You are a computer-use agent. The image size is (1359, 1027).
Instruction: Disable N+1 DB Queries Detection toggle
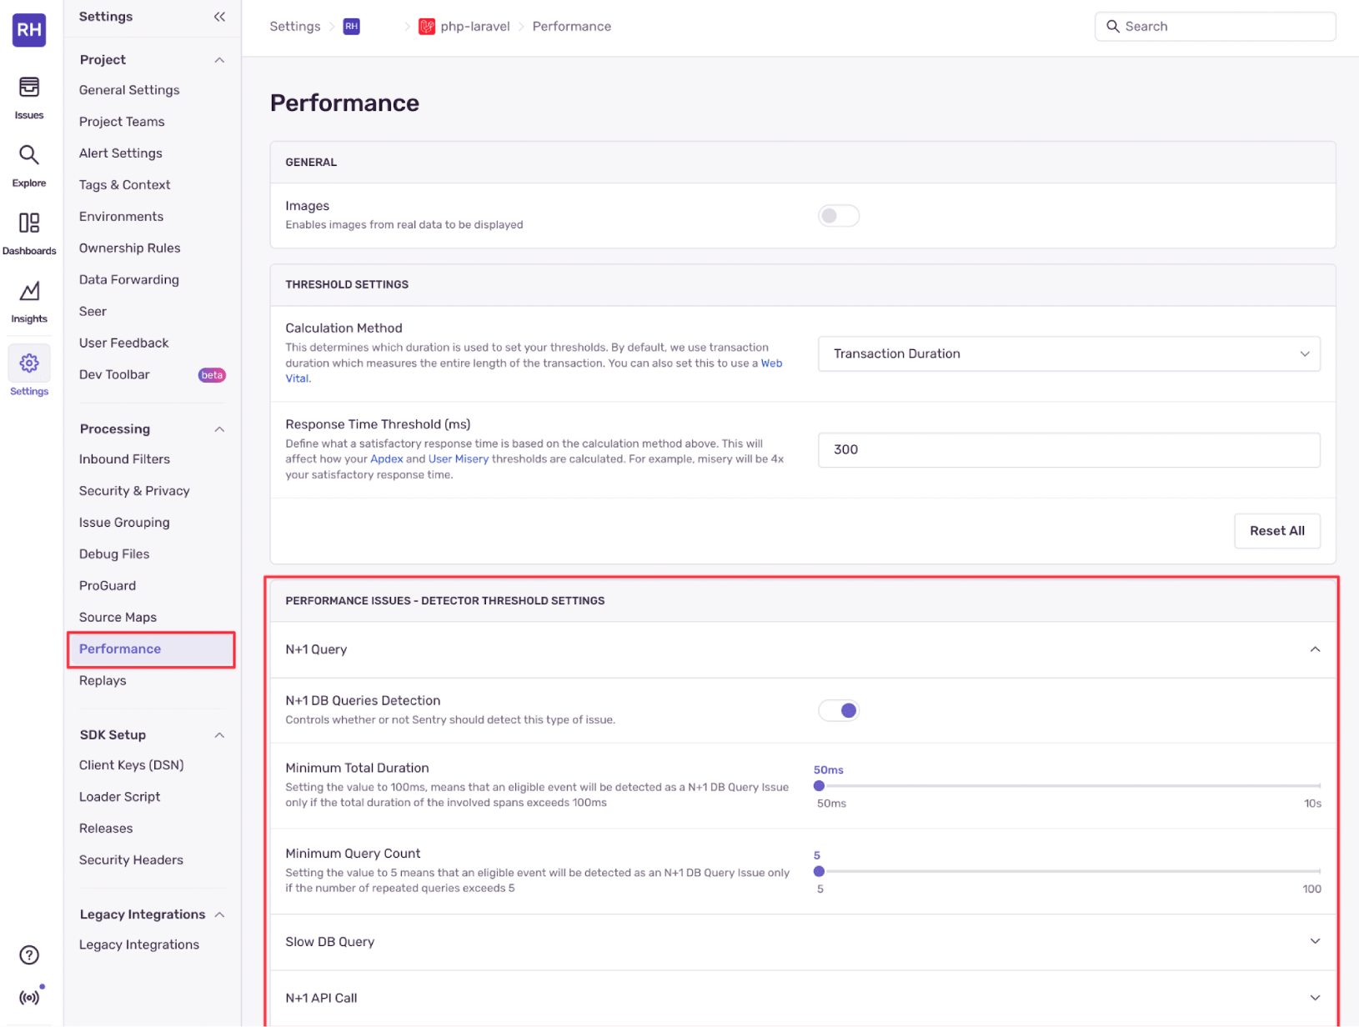(839, 710)
